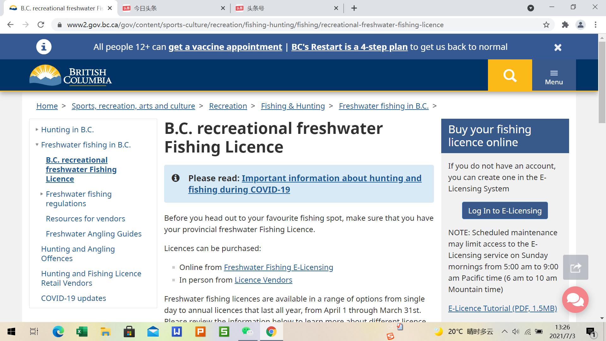Expand Freshwater fishing regulations arrow
Viewport: 606px width, 341px height.
pos(42,194)
